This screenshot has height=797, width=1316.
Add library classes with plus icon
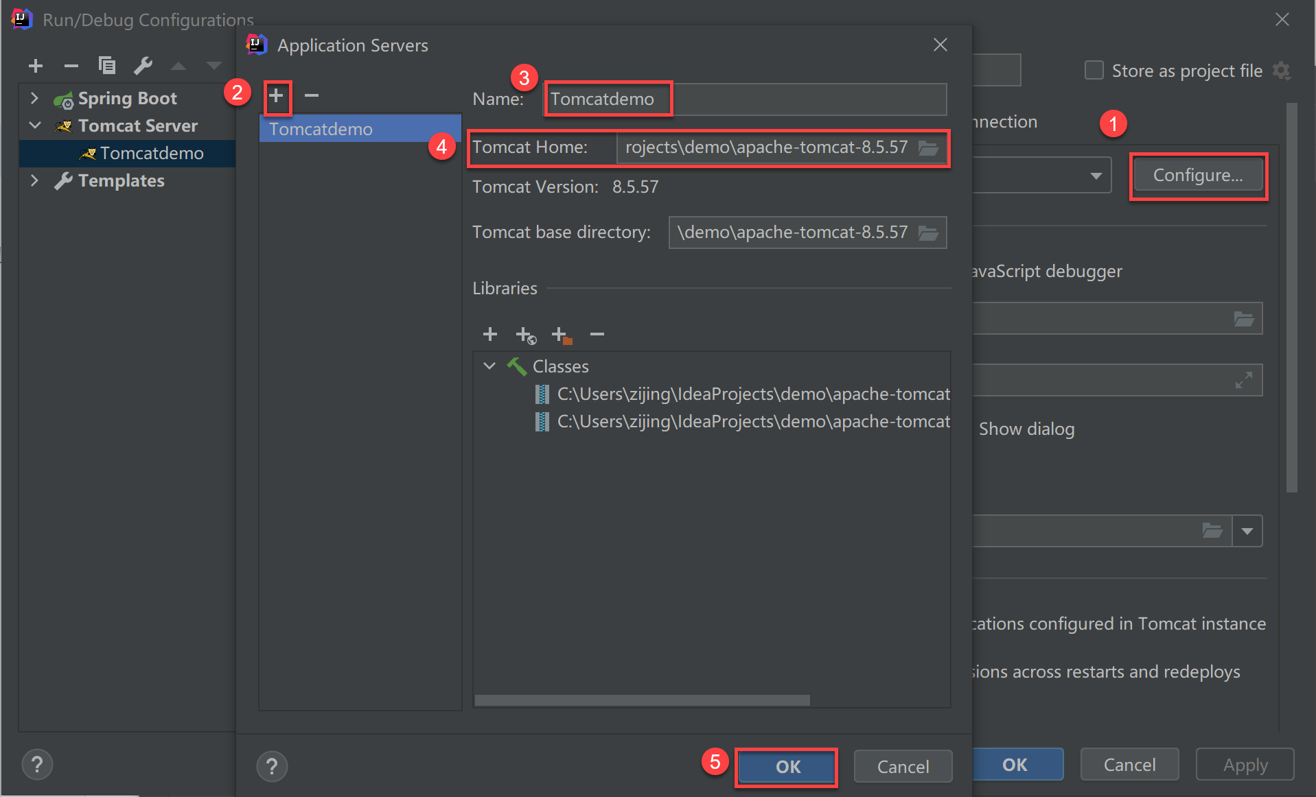coord(490,334)
